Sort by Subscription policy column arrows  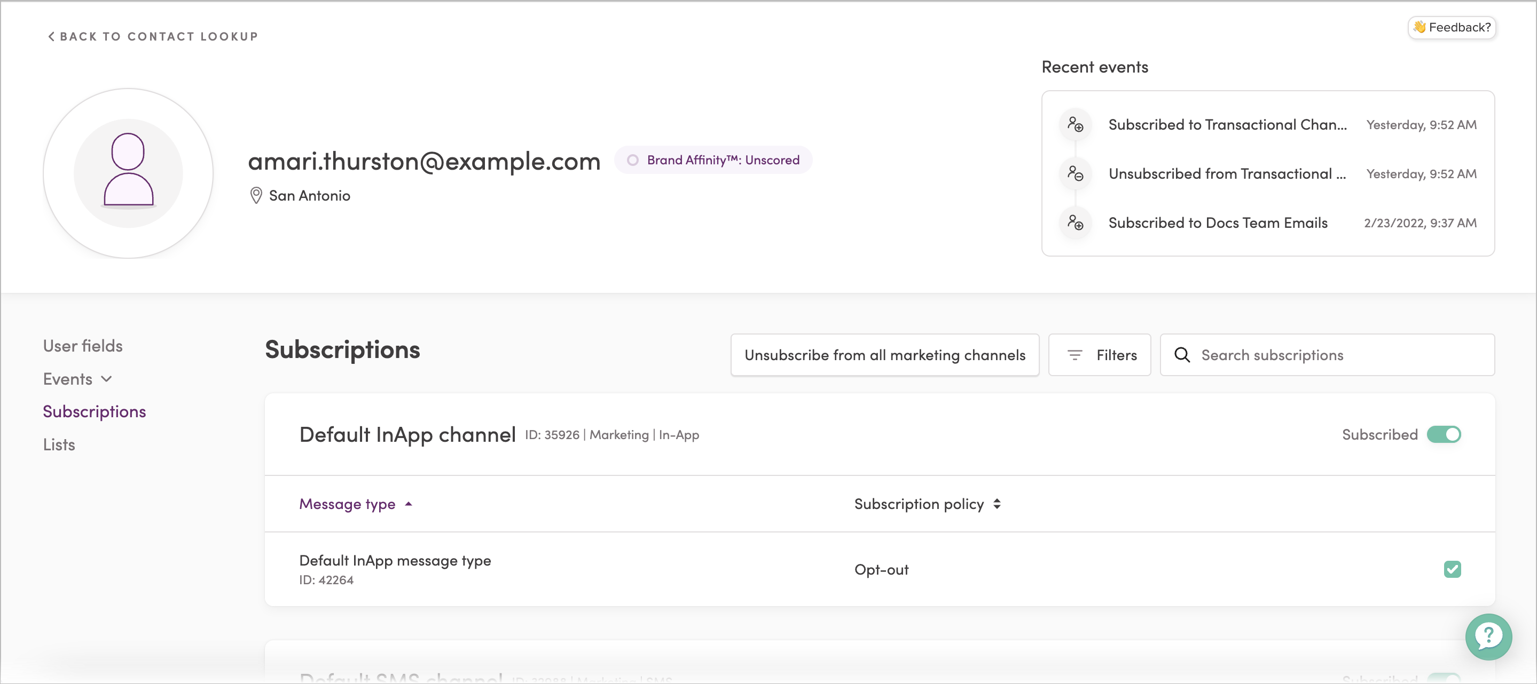point(997,504)
